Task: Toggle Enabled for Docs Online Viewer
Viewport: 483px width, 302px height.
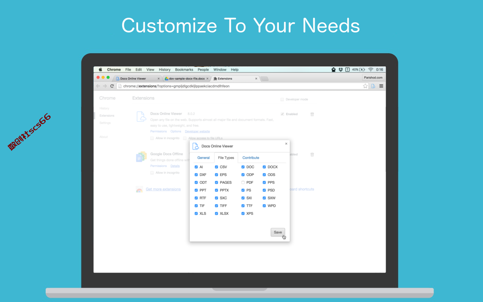Action: pos(282,114)
